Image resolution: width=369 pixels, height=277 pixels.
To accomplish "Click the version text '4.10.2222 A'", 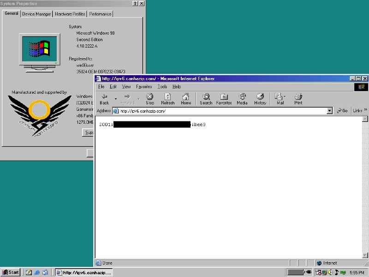I will click(87, 46).
